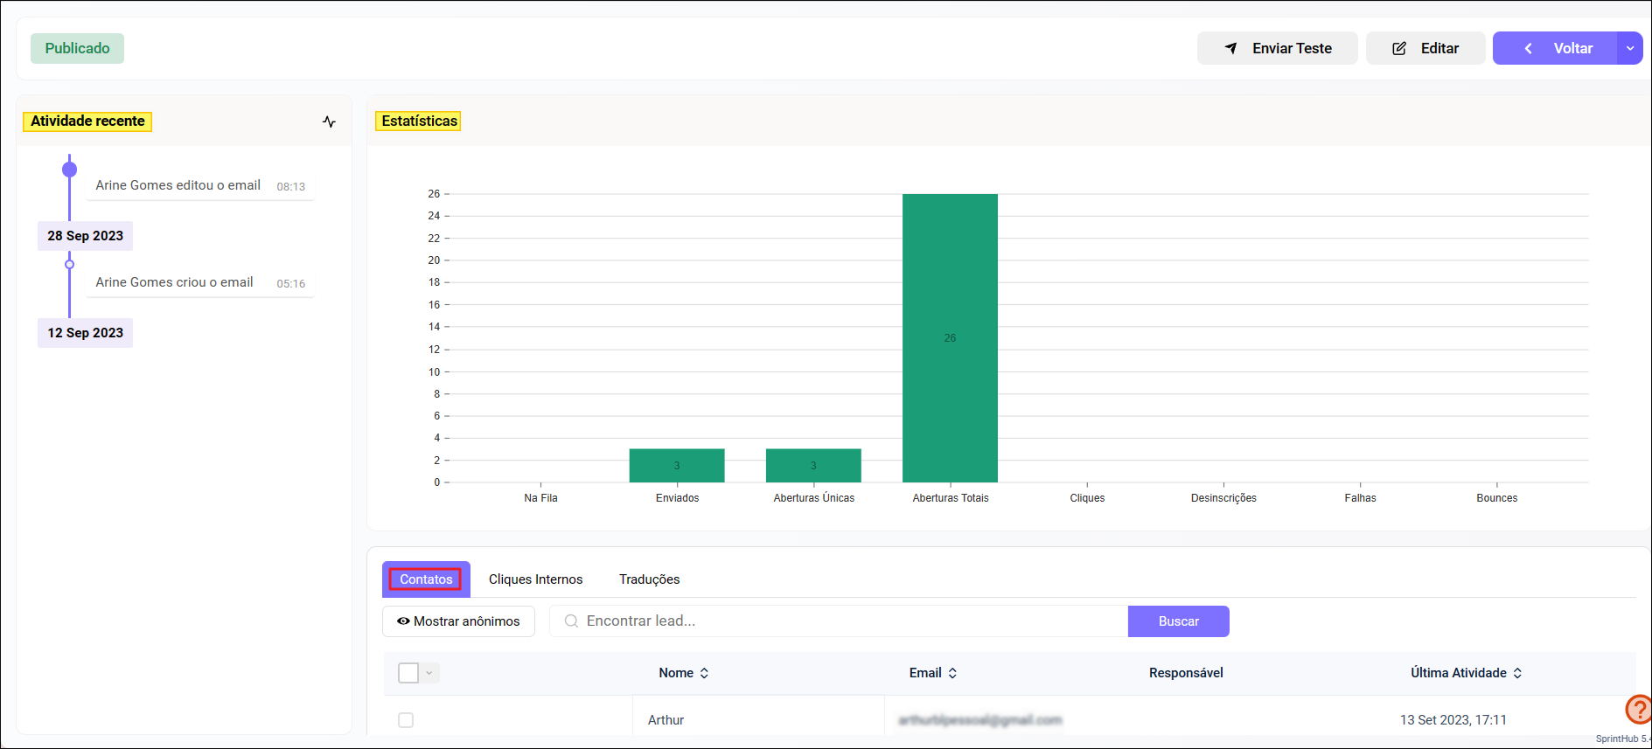Open the bulk selection dropdown beside header checkbox
1652x749 pixels.
[x=429, y=673]
